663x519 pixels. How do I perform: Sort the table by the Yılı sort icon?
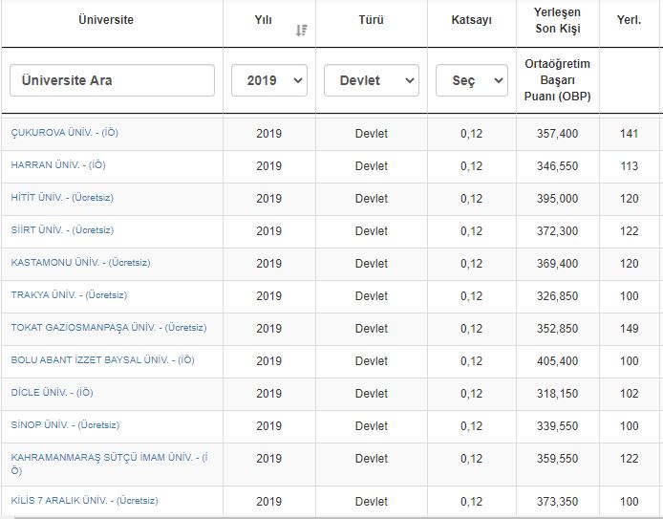click(302, 30)
